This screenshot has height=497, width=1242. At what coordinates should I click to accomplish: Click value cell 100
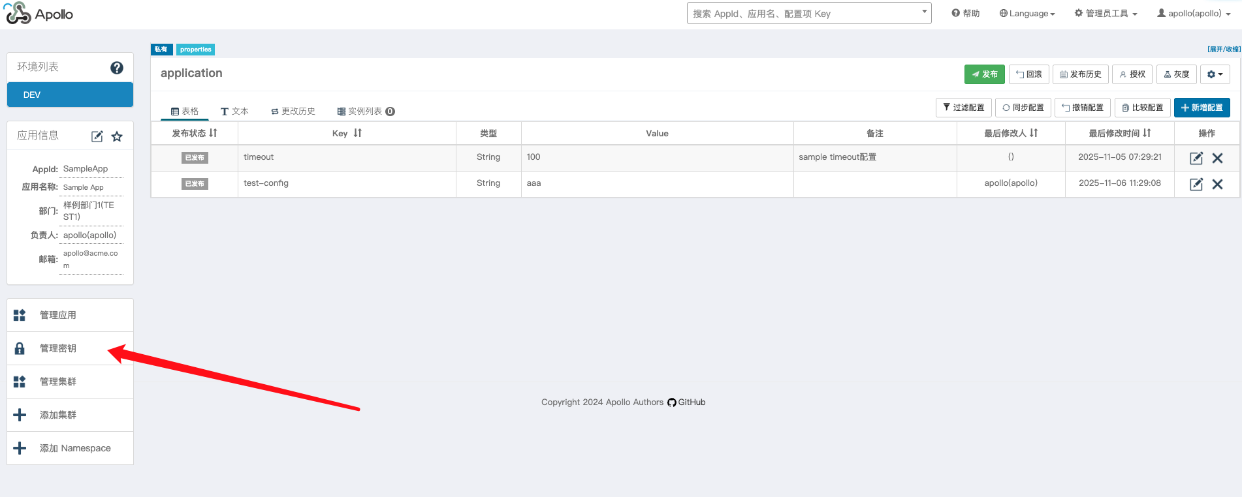[657, 158]
